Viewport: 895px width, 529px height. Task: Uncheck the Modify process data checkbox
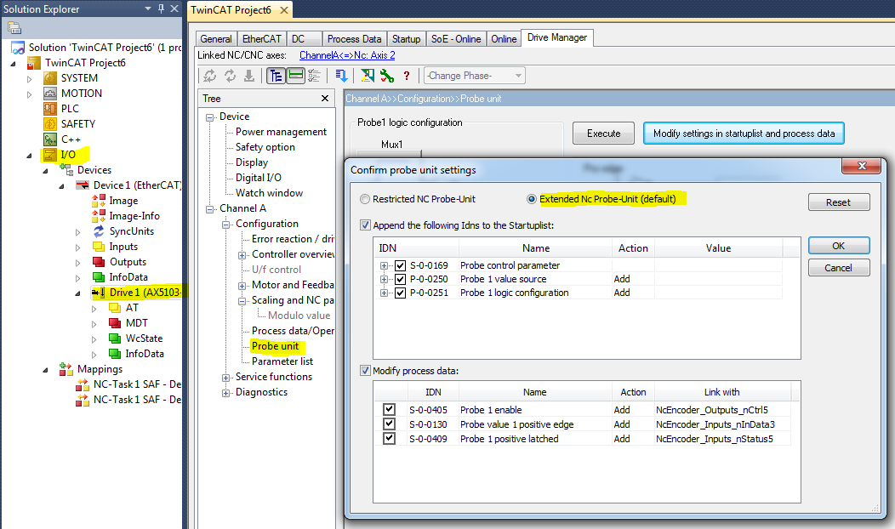pyautogui.click(x=365, y=371)
